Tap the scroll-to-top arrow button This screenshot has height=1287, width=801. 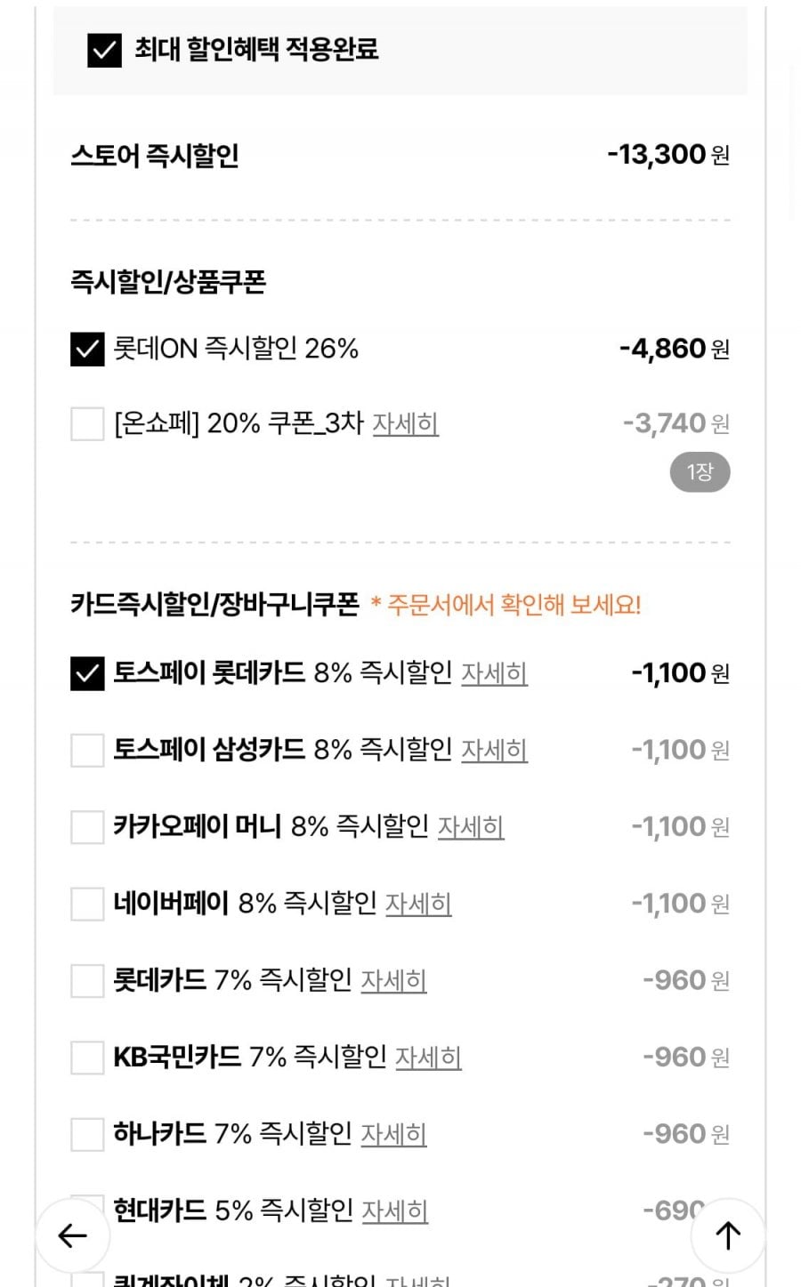(x=728, y=1235)
